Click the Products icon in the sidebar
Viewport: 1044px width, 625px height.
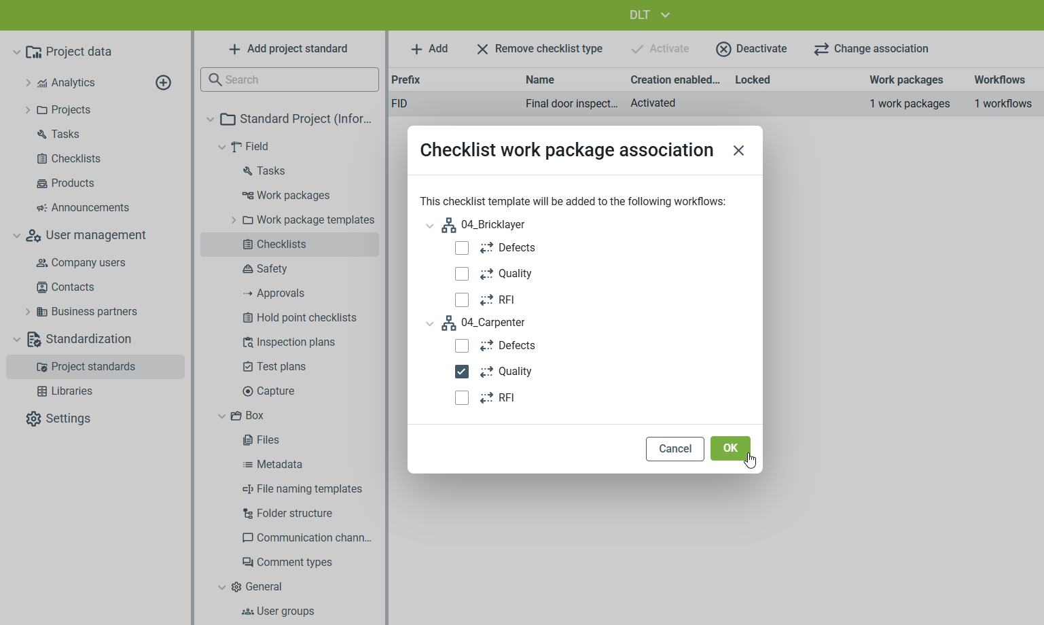click(x=42, y=183)
